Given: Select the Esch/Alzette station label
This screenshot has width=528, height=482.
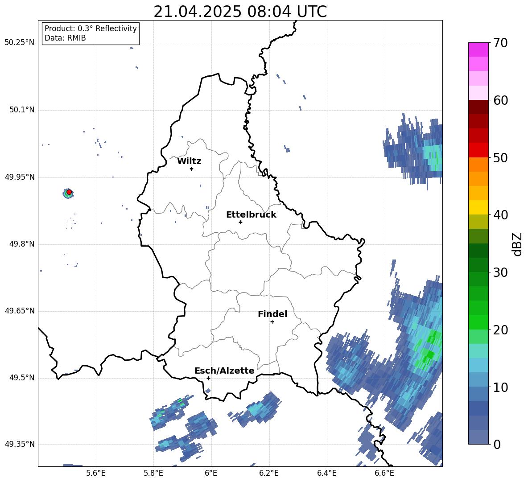Looking at the screenshot, I should 224,371.
